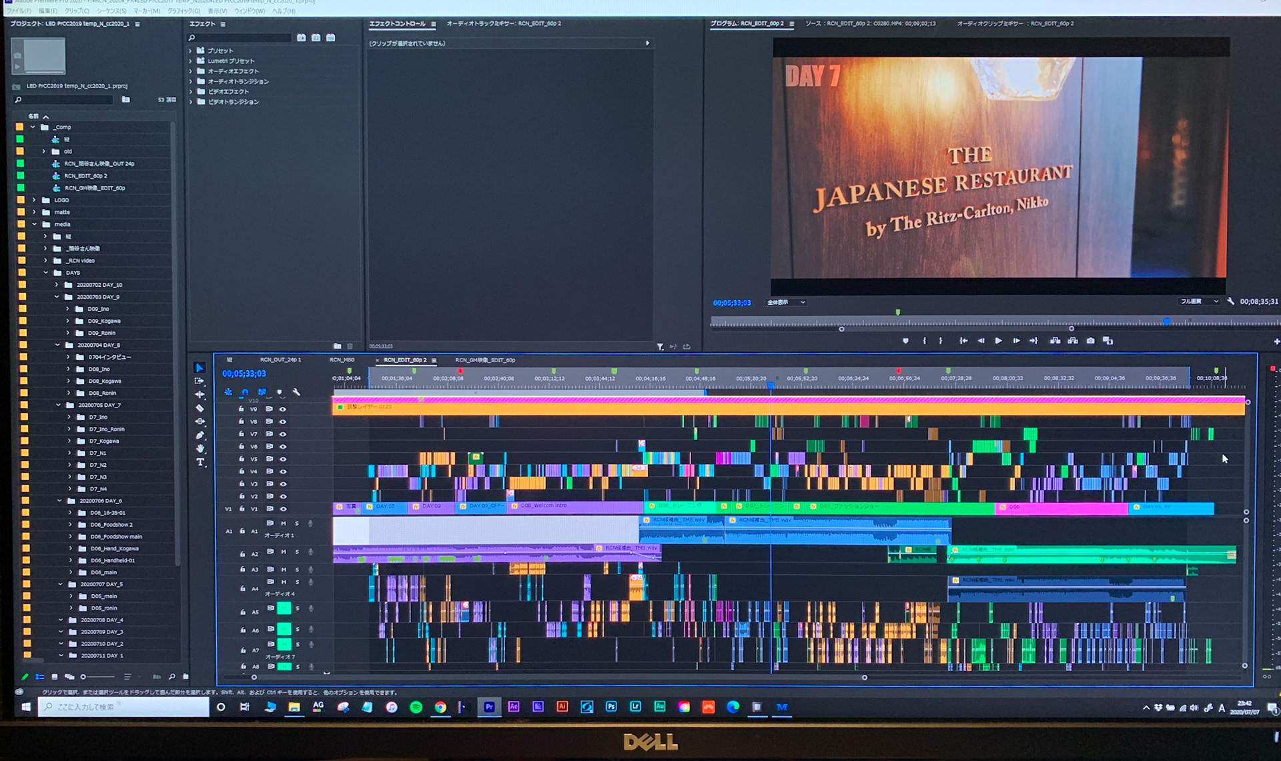Hide track V5 with eye icon
1281x761 pixels.
(283, 459)
